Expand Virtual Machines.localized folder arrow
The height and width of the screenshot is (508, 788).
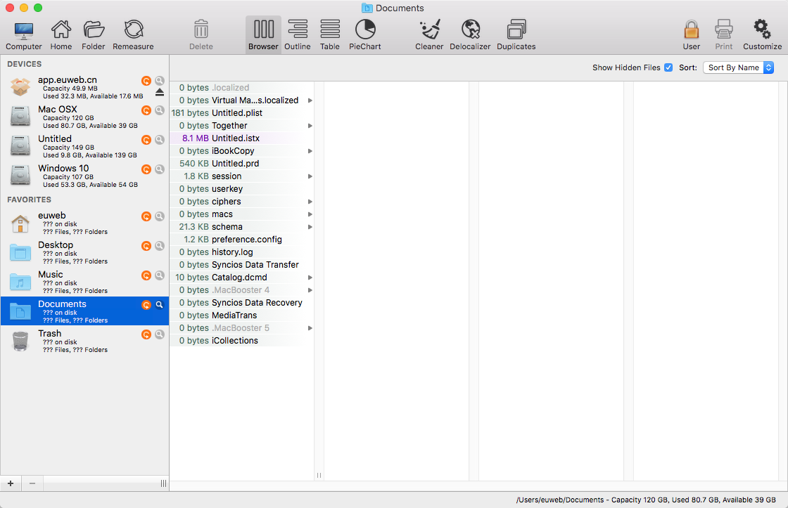point(310,100)
